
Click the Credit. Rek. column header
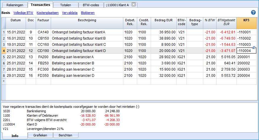144,23
